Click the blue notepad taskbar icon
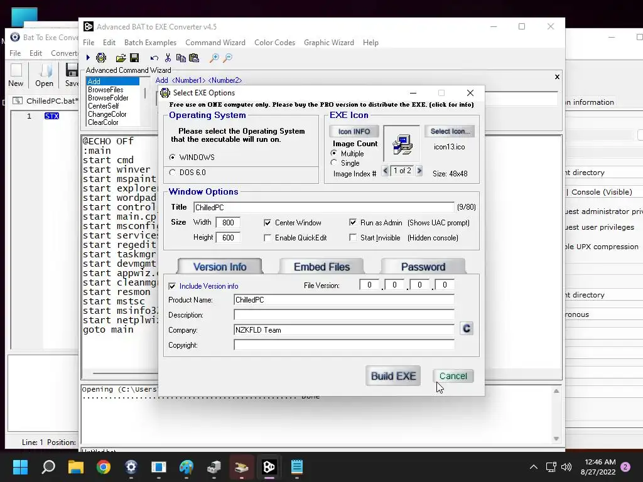Viewport: 643px width, 482px height. (297, 467)
